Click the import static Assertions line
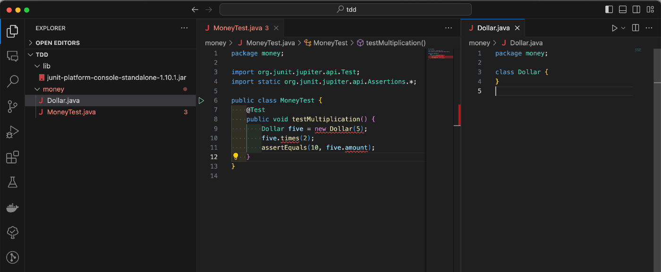Viewport: 661px width, 272px height. pyautogui.click(x=324, y=82)
